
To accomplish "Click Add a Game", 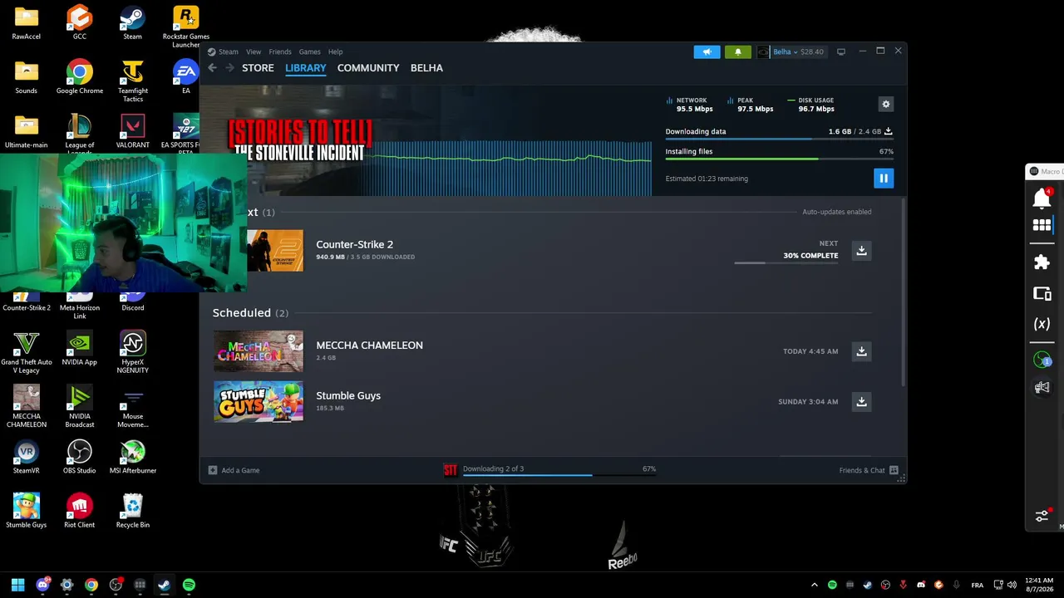I will coord(234,470).
